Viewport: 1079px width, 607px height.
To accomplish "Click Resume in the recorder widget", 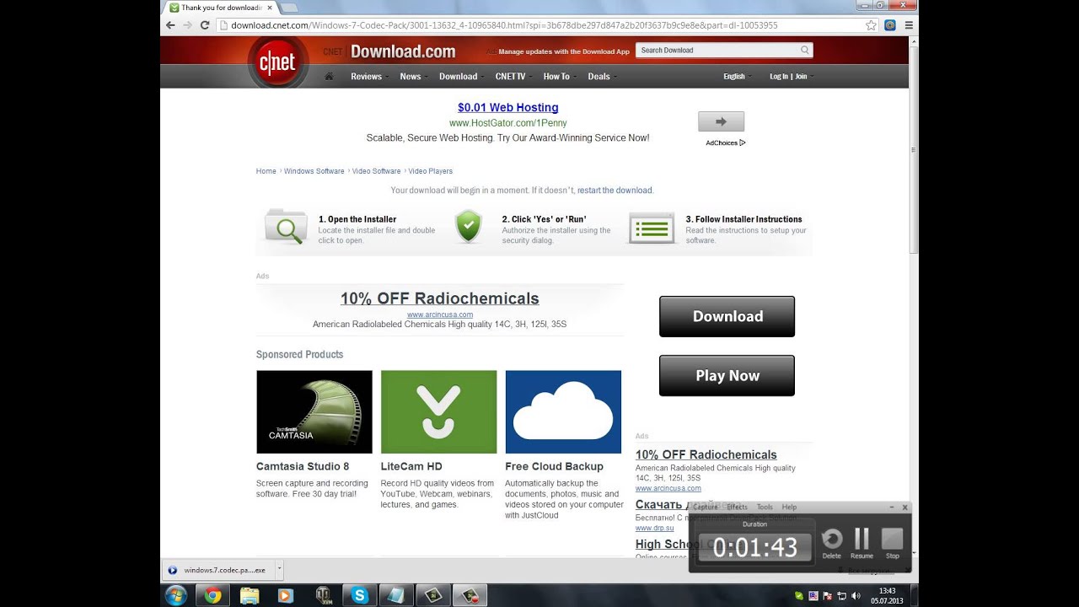I will pyautogui.click(x=862, y=544).
